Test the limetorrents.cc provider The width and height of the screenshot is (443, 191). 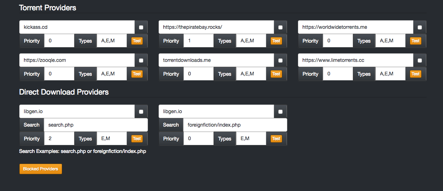415,74
